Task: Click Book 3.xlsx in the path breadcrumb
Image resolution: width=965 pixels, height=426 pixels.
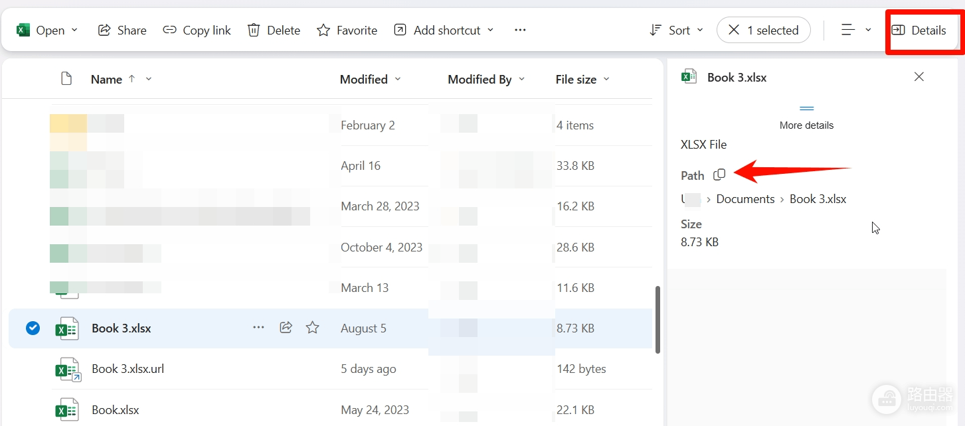Action: pos(818,199)
